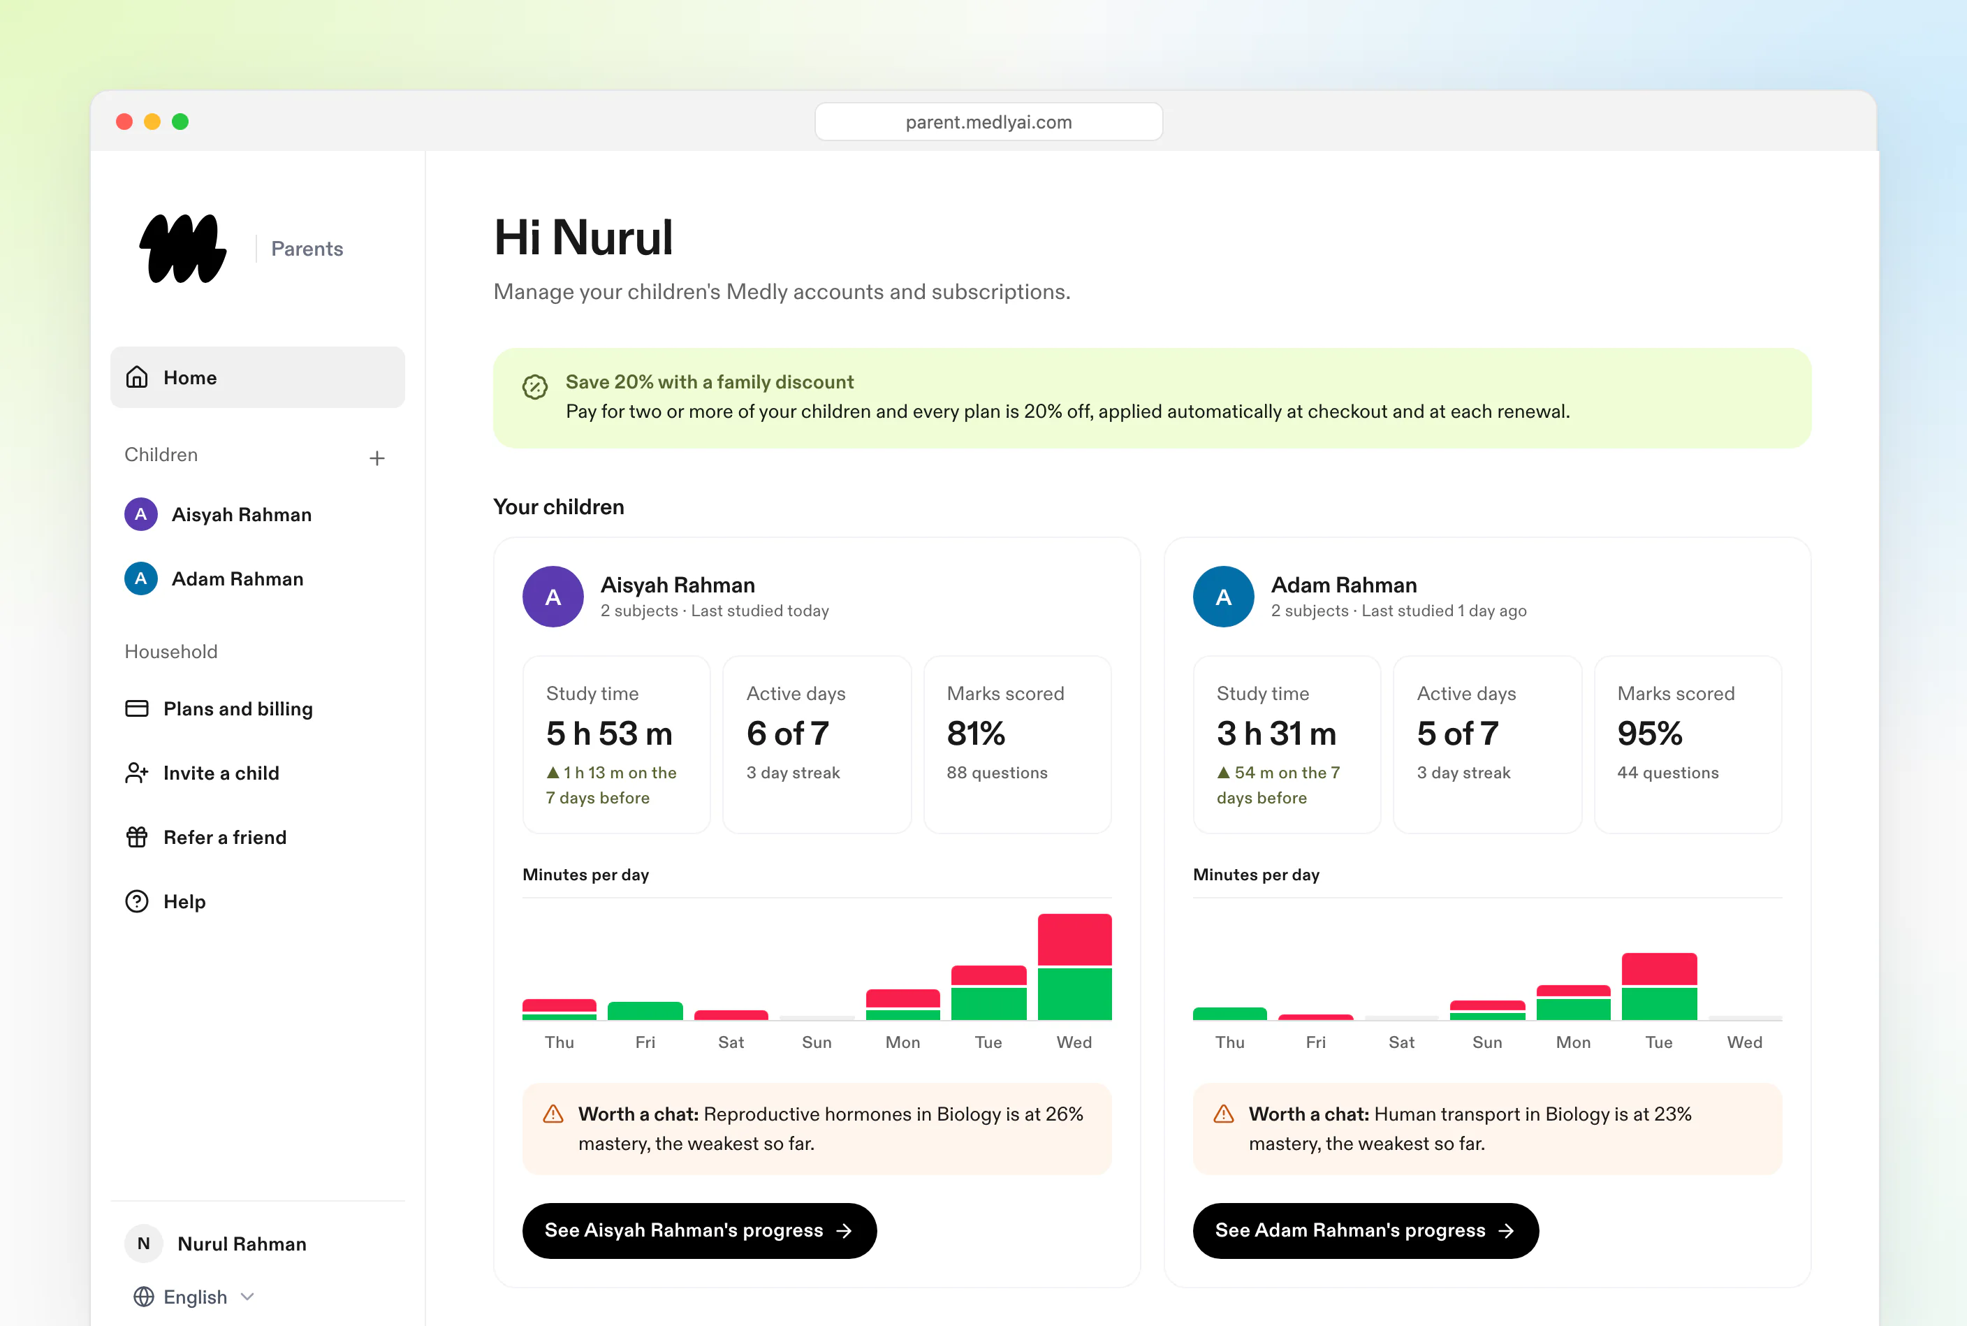
Task: Click Adam's Marks scored 95% card
Action: (1687, 744)
